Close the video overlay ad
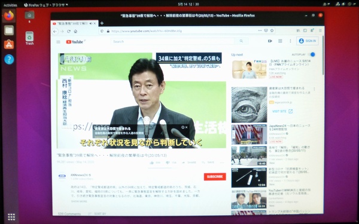This screenshot has height=224, width=359. click(x=187, y=127)
